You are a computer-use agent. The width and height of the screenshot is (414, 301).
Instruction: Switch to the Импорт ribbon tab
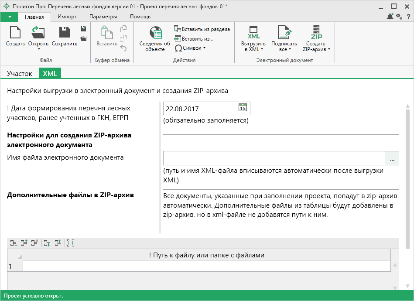pyautogui.click(x=67, y=17)
